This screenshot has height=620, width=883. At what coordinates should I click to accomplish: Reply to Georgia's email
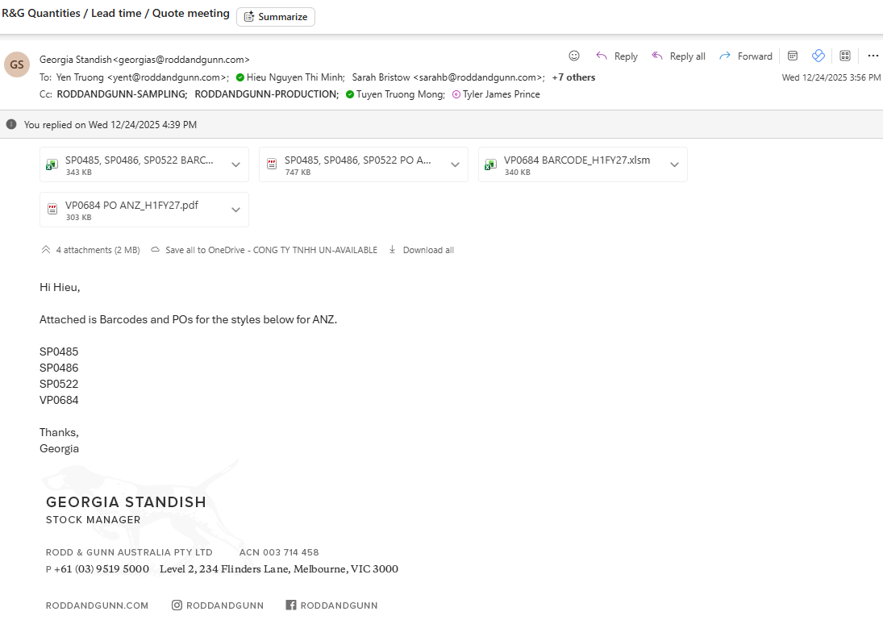coord(617,56)
